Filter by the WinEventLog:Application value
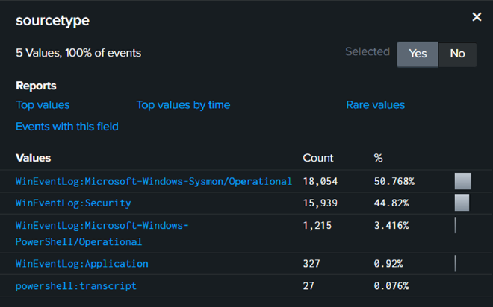Viewport: 493px width, 307px height. click(x=81, y=264)
